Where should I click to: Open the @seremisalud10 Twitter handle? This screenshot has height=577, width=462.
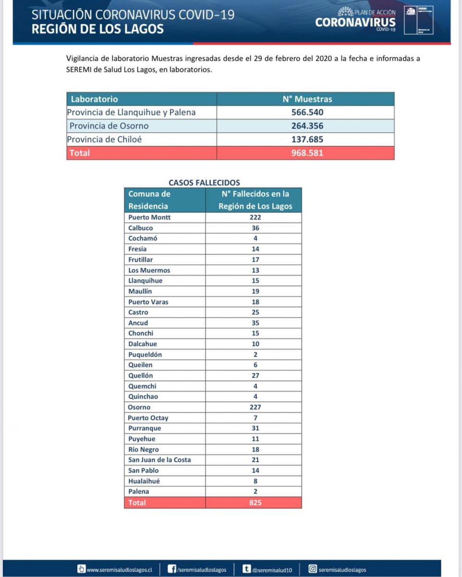click(271, 569)
